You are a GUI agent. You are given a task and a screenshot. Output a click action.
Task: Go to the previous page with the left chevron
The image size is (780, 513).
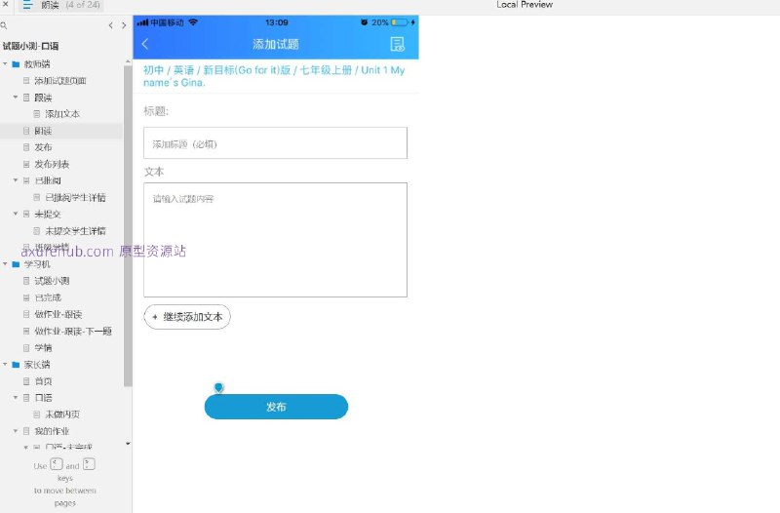[x=110, y=25]
